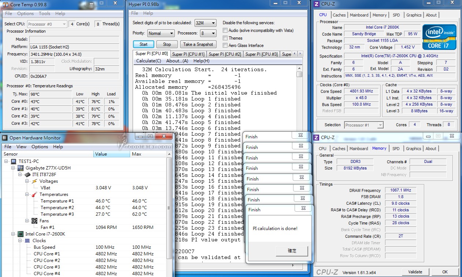
Task: Open the SPD tab in lower CPU-Z window
Action: [396, 149]
